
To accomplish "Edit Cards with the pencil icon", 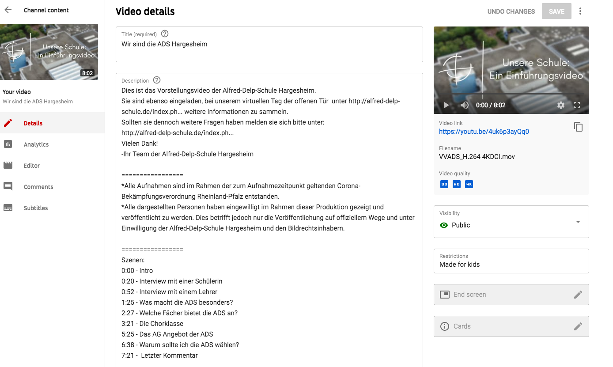I will tap(578, 326).
